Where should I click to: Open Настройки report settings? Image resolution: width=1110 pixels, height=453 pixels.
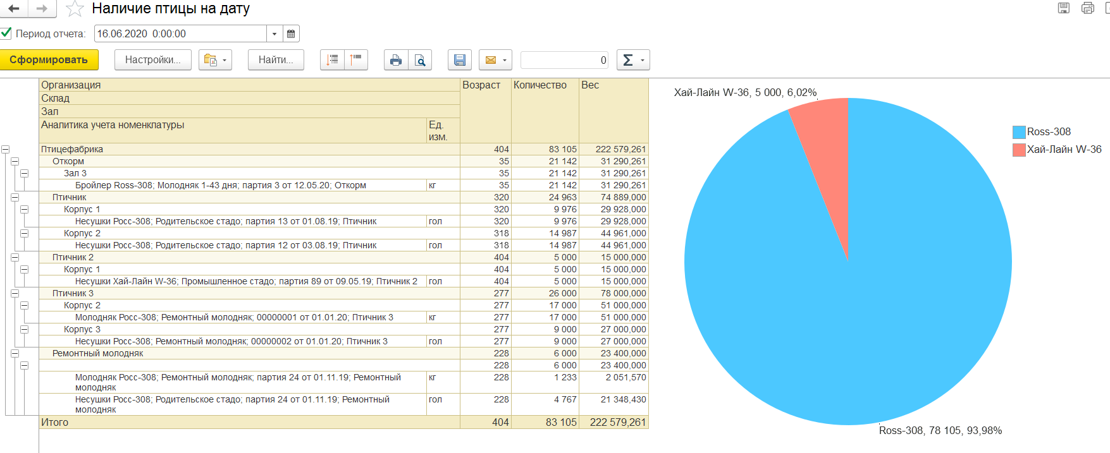pyautogui.click(x=152, y=60)
